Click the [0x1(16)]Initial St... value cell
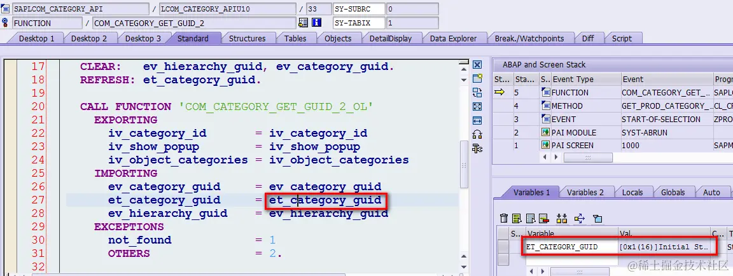Screen dimensions: 733x276 point(664,247)
